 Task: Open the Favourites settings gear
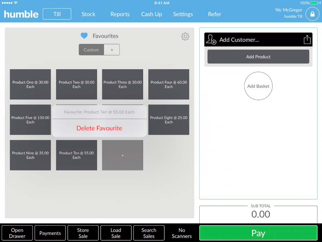[x=185, y=36]
